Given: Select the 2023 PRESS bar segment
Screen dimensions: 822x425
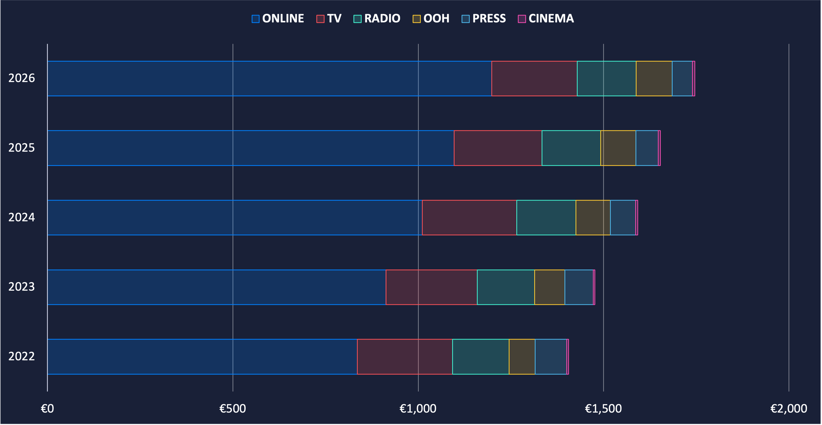Looking at the screenshot, I should coord(579,287).
